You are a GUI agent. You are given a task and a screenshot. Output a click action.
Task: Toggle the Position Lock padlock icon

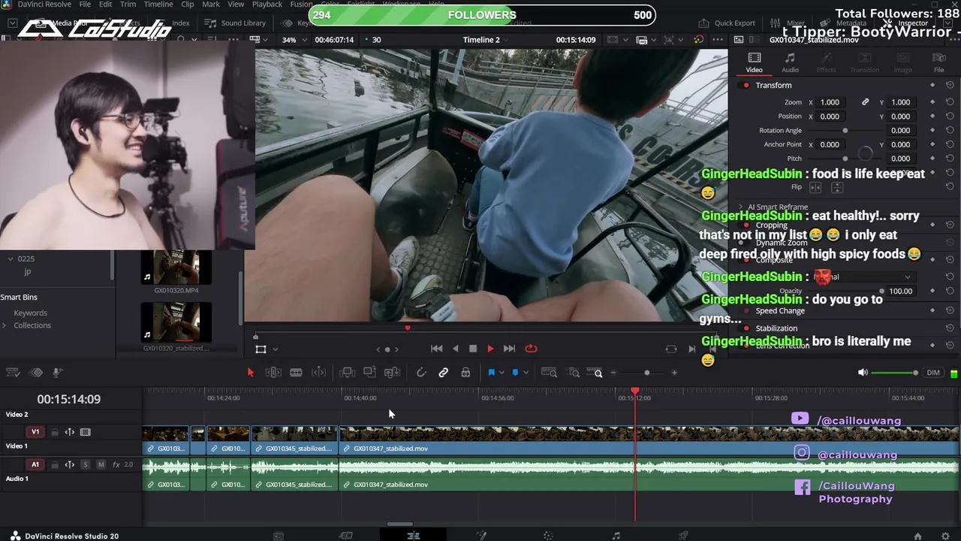click(x=465, y=373)
